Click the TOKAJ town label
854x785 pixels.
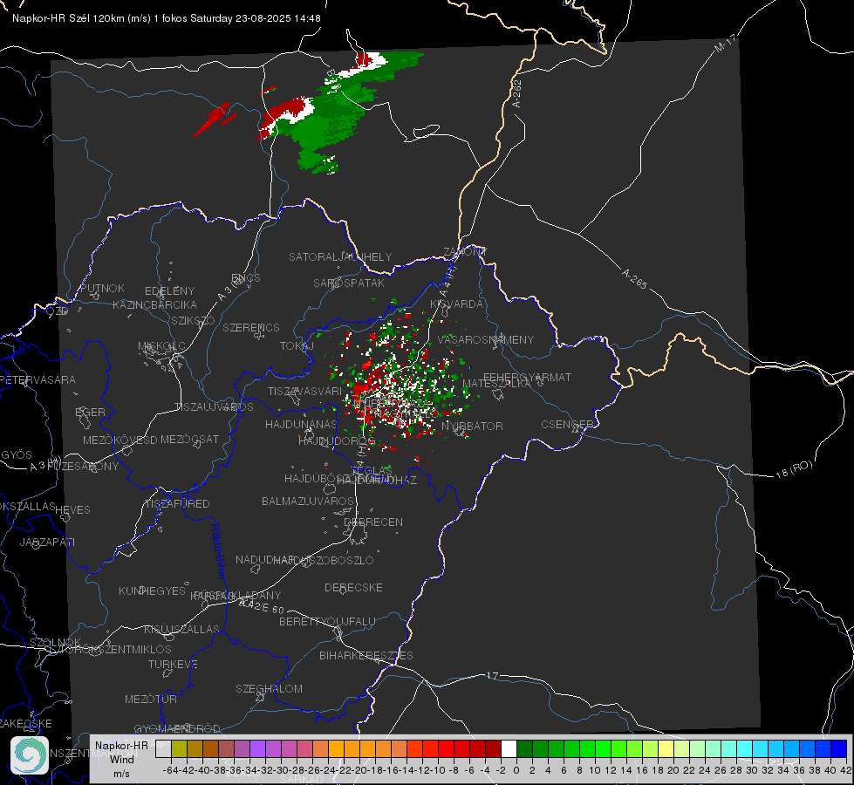point(297,346)
